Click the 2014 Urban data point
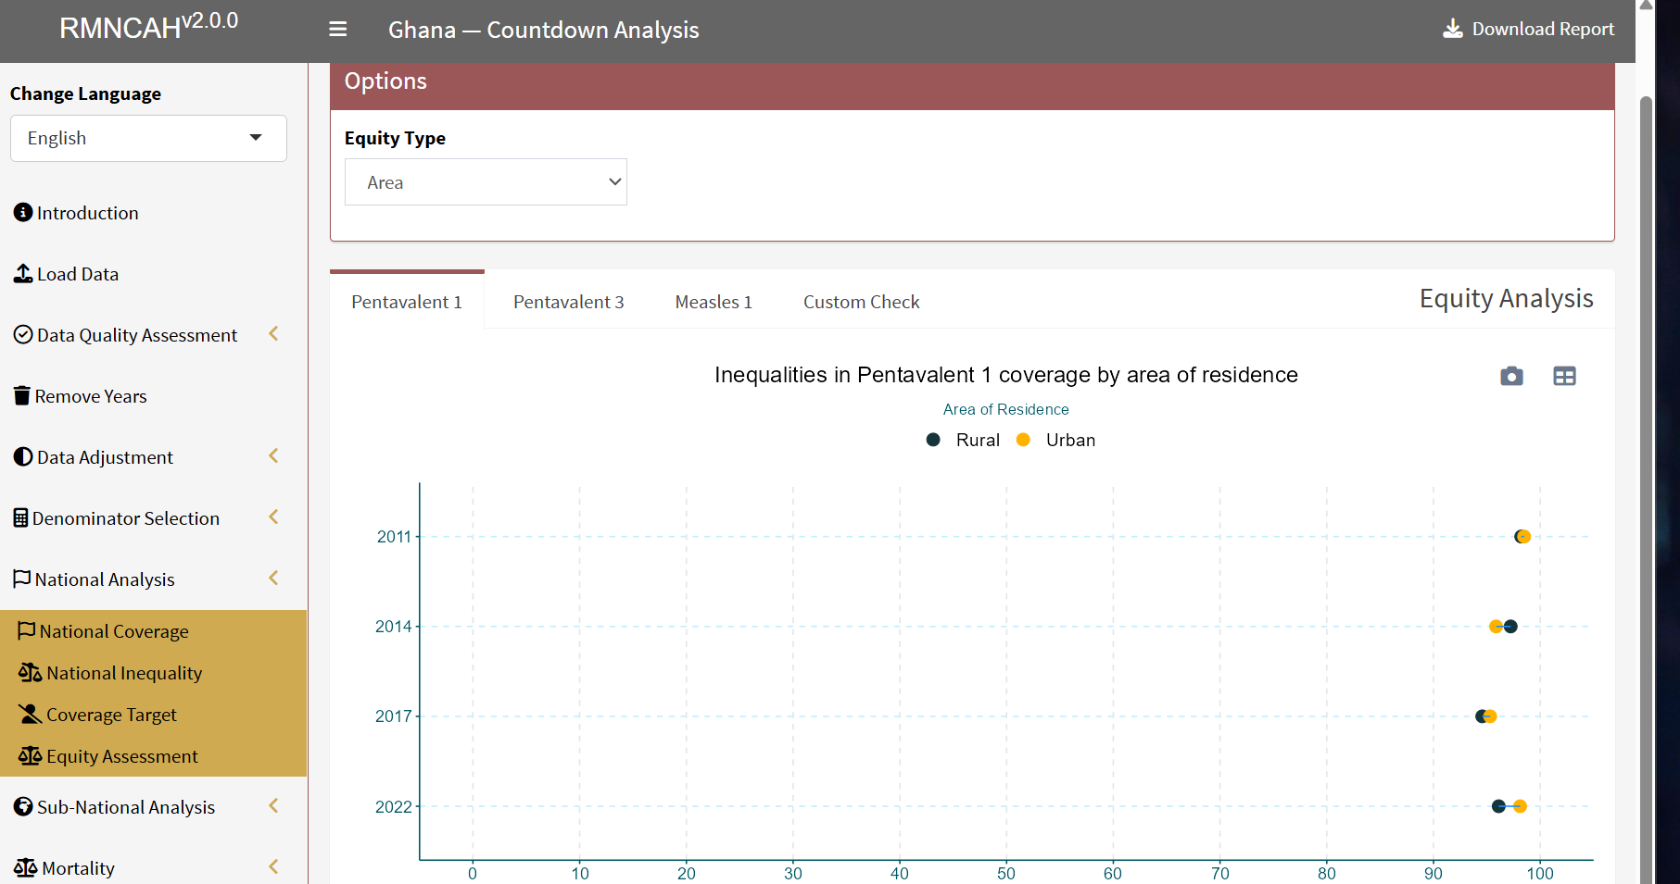This screenshot has width=1680, height=884. [x=1495, y=627]
